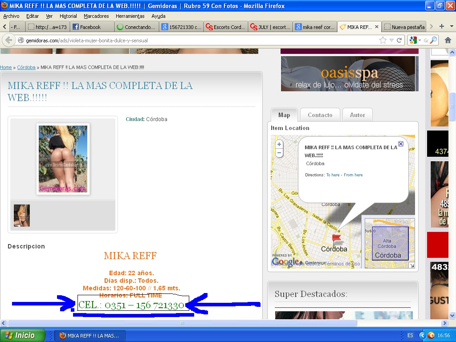Image resolution: width=456 pixels, height=342 pixels.
Task: Open the Ayuda menu
Action: 158,16
